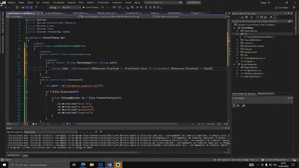Open Any CPU platform dropdown
The height and width of the screenshot is (168, 299).
click(x=71, y=7)
